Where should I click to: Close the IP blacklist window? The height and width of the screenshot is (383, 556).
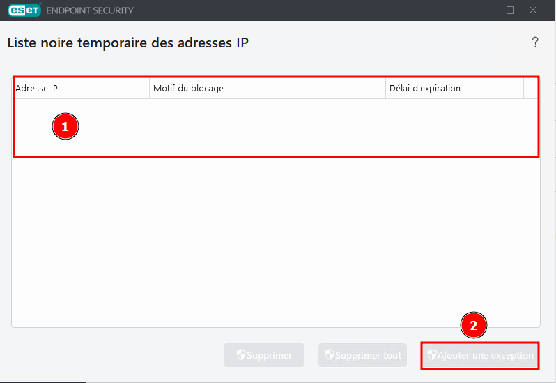click(x=533, y=10)
